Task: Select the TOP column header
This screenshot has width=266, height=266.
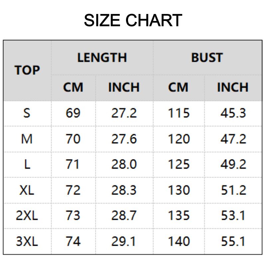Action: pyautogui.click(x=27, y=70)
